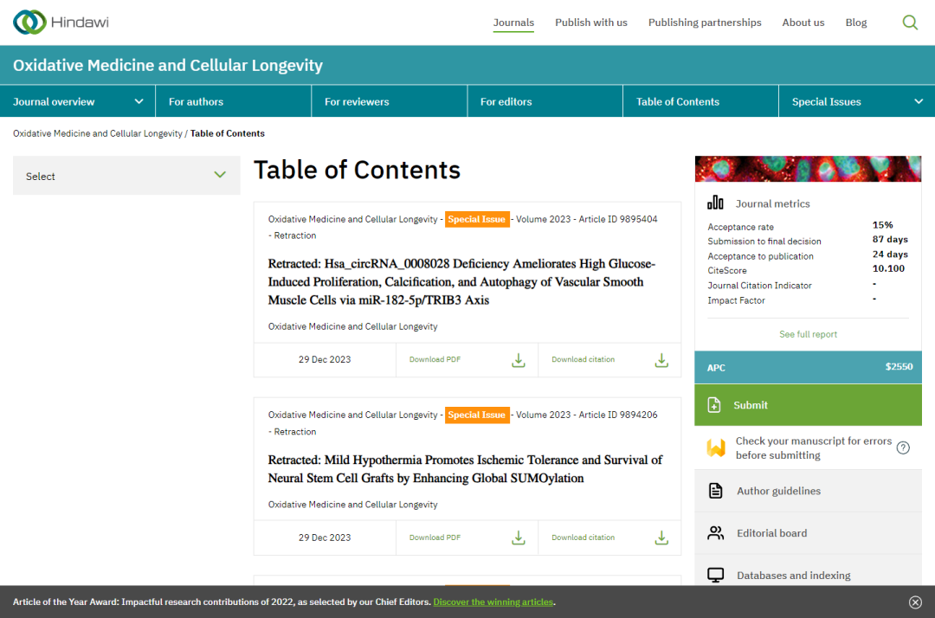Screen dimensions: 935x618
Task: Click the Submit document icon
Action: (713, 405)
